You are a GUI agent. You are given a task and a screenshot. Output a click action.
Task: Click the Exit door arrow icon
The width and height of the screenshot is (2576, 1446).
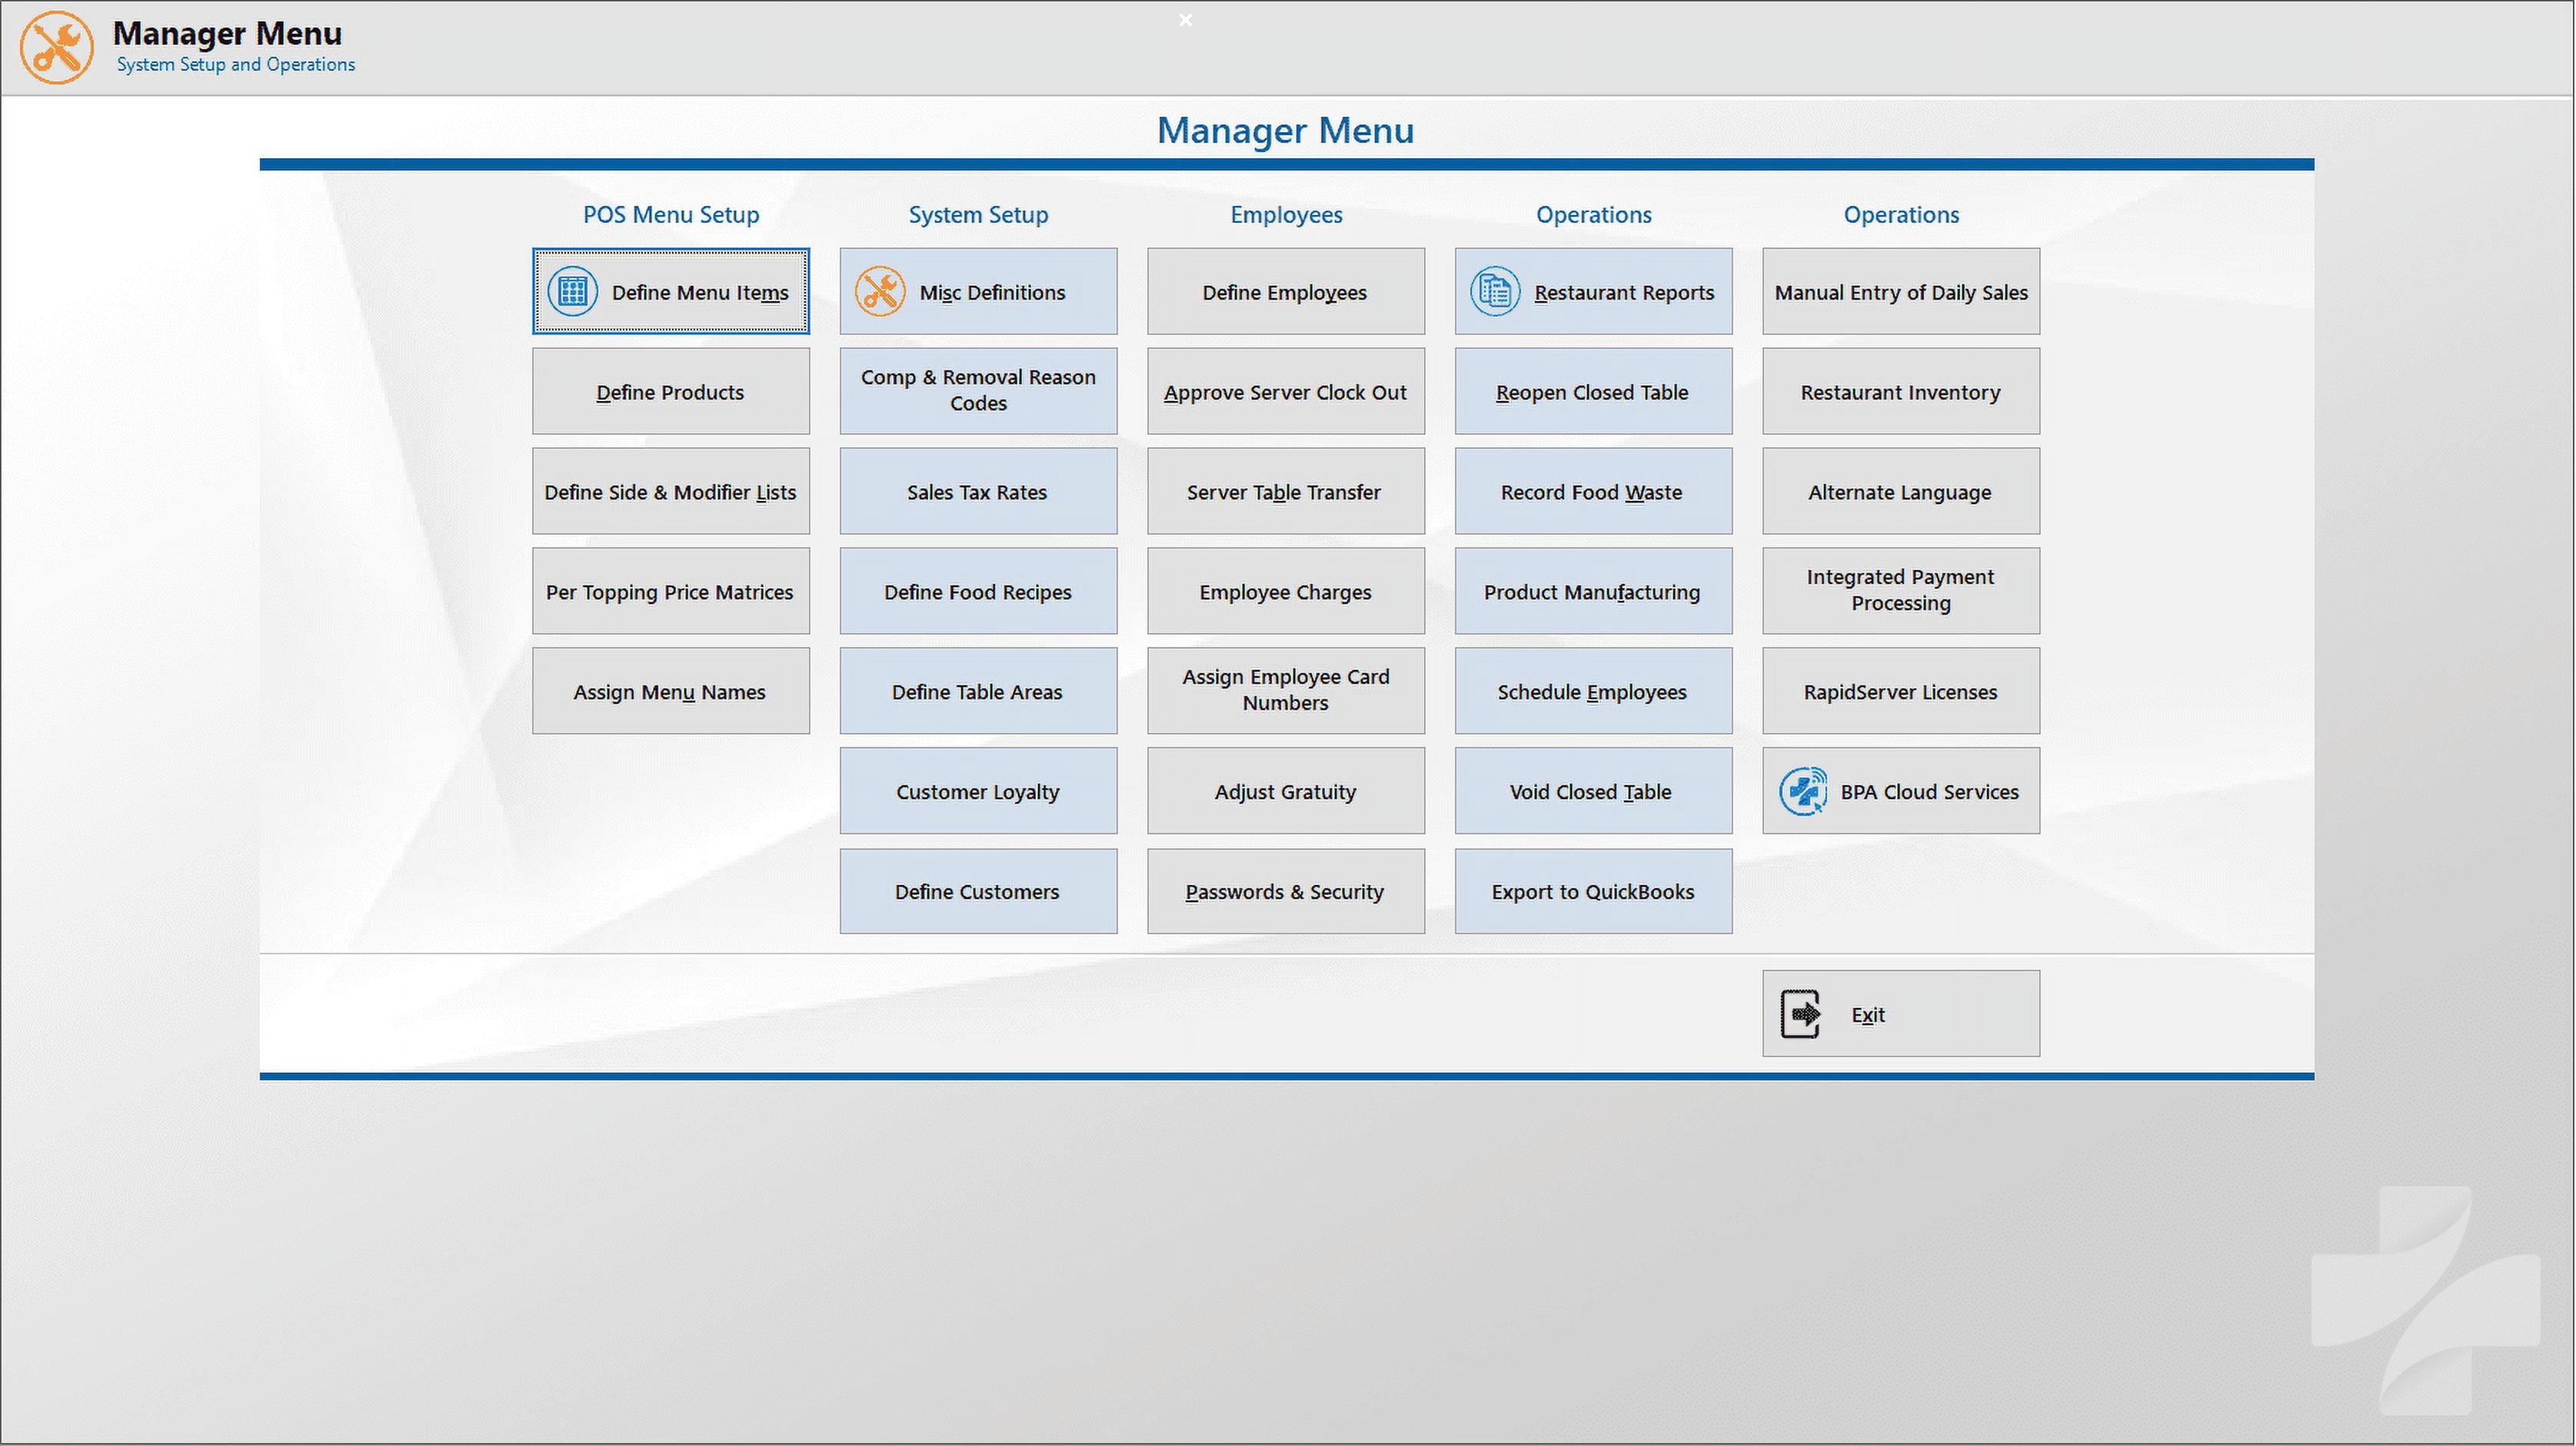point(1801,1014)
